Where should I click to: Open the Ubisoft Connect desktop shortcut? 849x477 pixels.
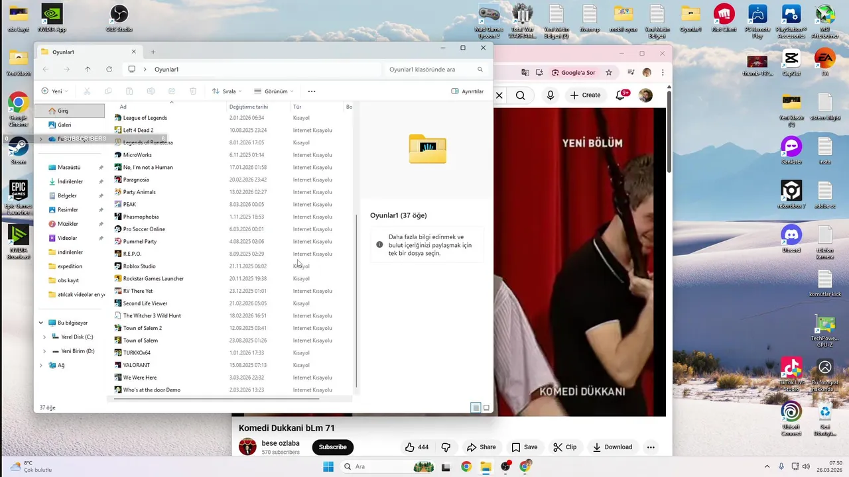coord(791,417)
